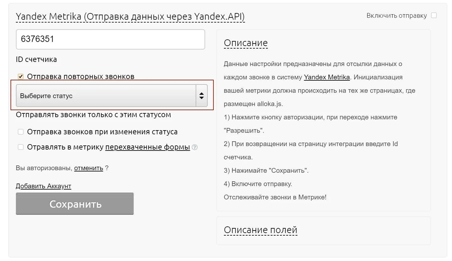Click the step 4) Включите отправку text
The height and width of the screenshot is (261, 452).
click(258, 184)
